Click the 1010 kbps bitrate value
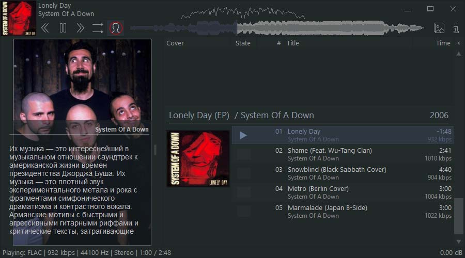This screenshot has width=465, height=258. click(438, 158)
